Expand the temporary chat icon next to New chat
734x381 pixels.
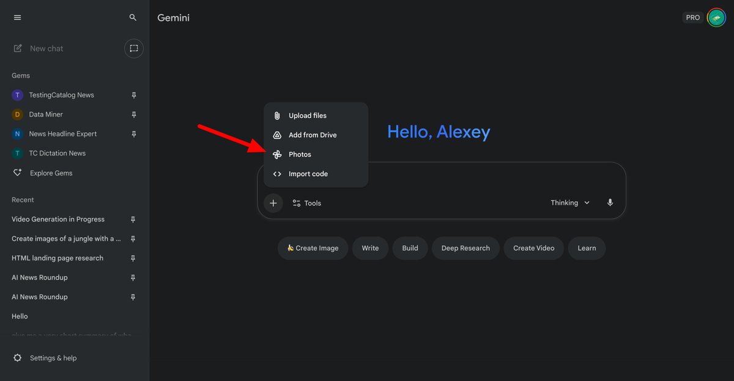133,48
